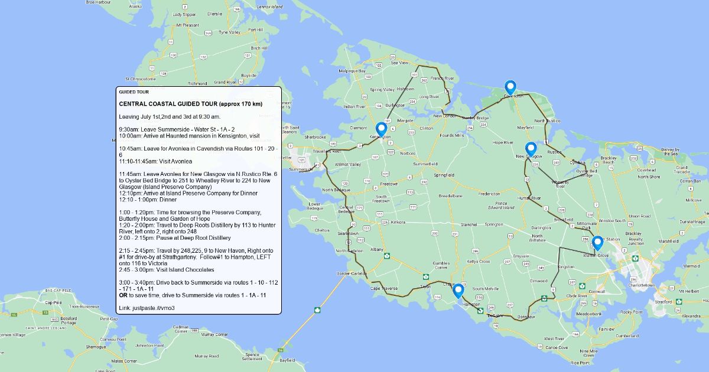The width and height of the screenshot is (709, 372).
Task: Select the Cavendish location marker
Action: 510,87
